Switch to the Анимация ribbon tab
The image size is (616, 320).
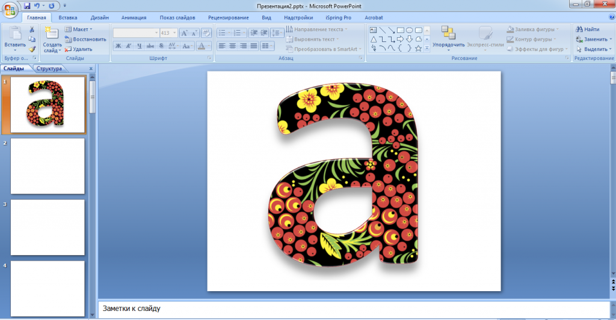pyautogui.click(x=134, y=17)
